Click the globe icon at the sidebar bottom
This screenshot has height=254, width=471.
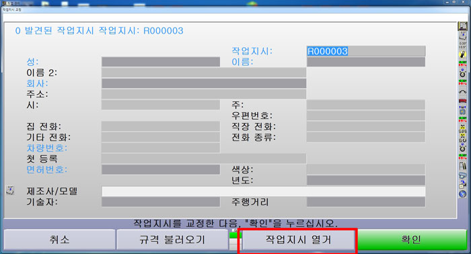pos(463,194)
